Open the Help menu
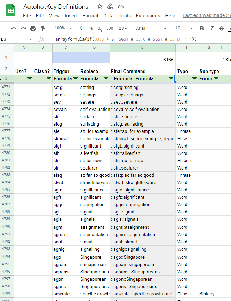 tap(170, 16)
